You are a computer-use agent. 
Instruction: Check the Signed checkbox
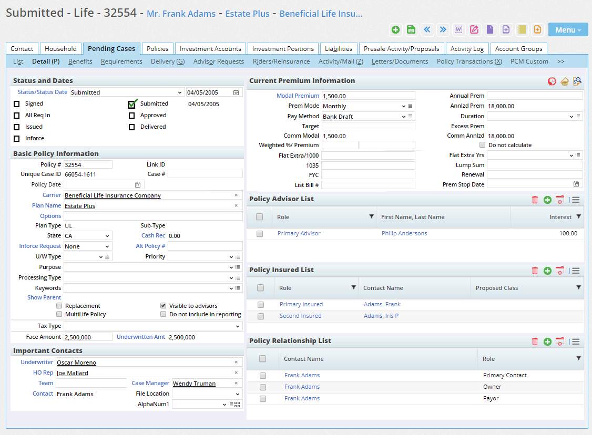click(17, 104)
